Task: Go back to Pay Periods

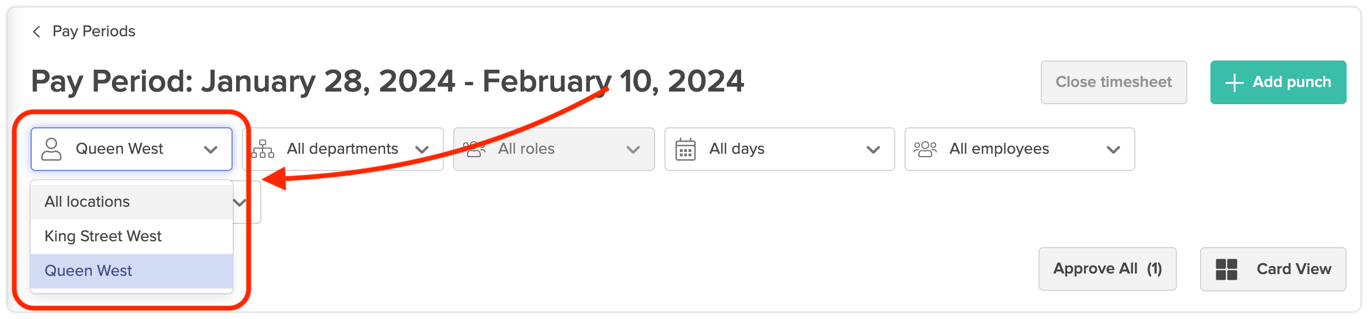Action: (94, 31)
